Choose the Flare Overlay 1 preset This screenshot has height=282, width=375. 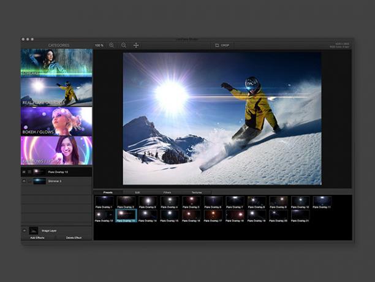104,202
